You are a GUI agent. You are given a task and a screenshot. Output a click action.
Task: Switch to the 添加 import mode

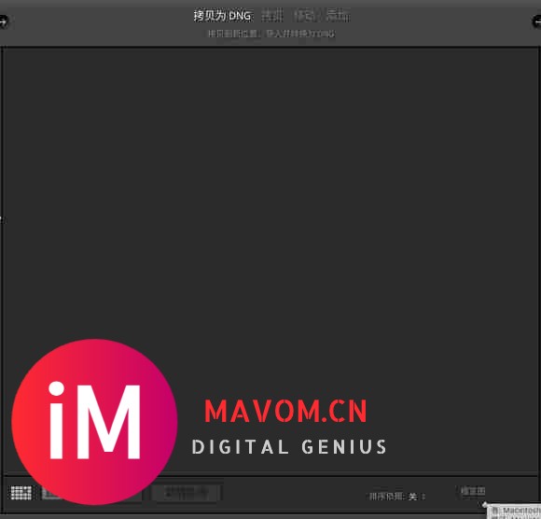pos(339,16)
